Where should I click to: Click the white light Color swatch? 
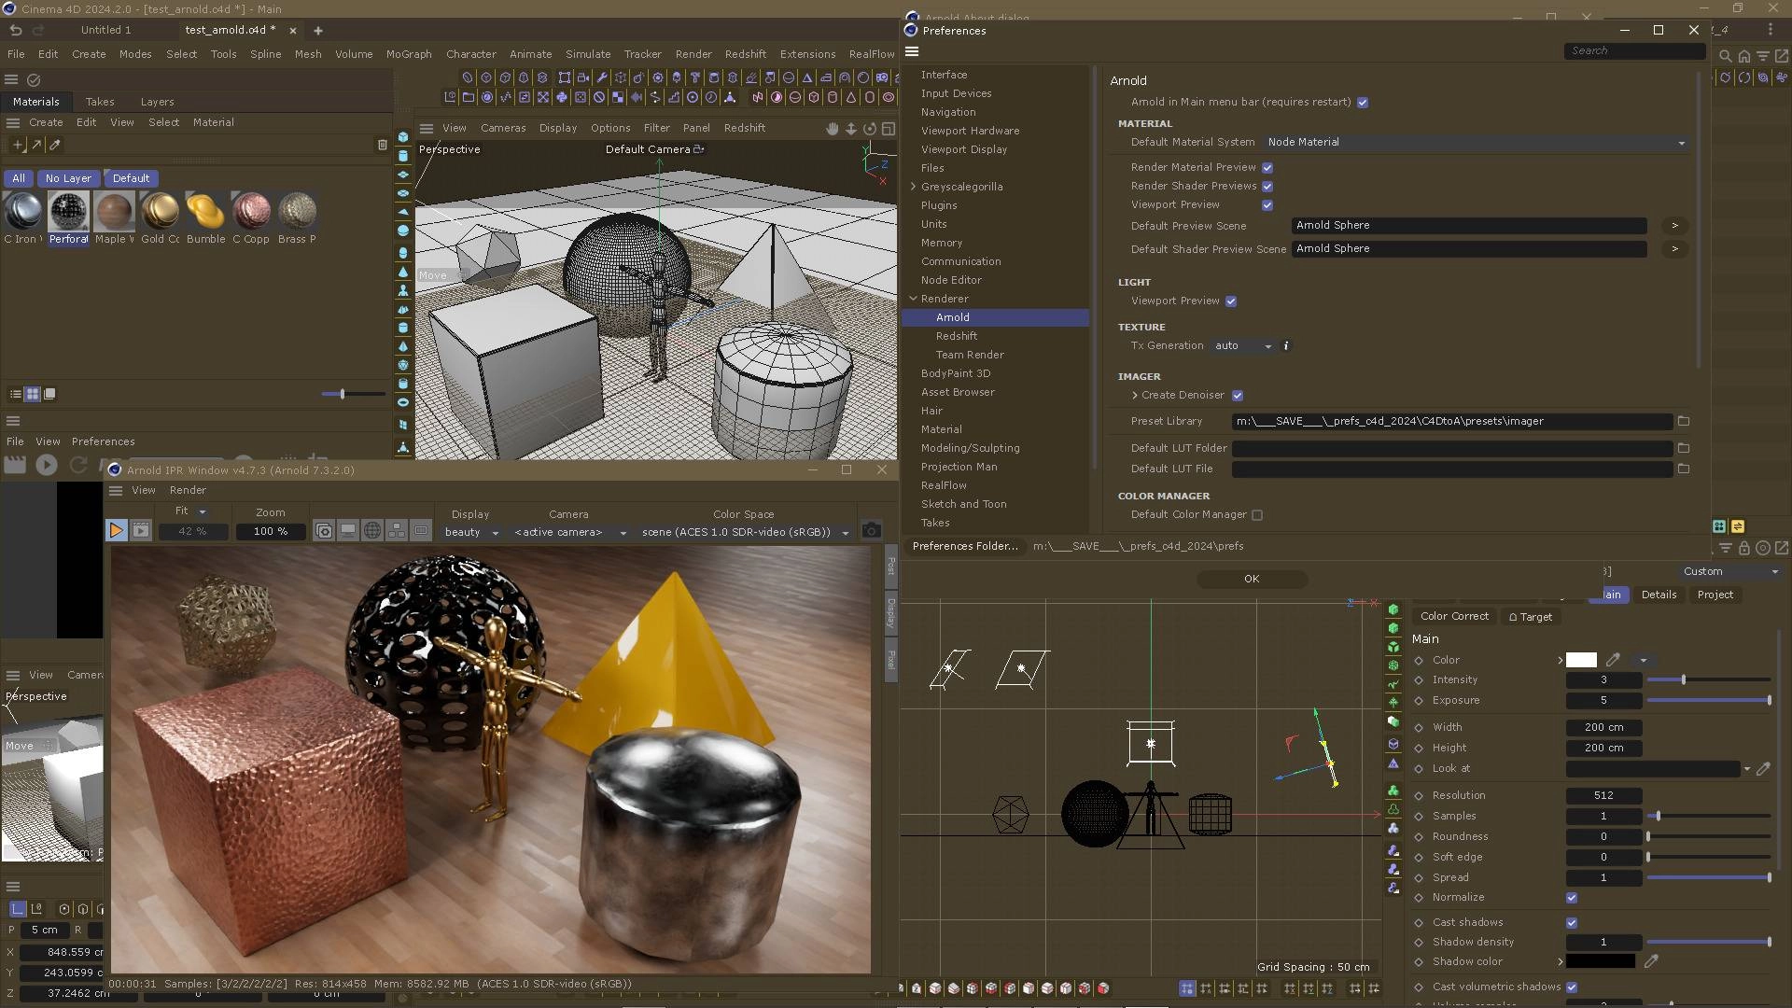[1581, 660]
